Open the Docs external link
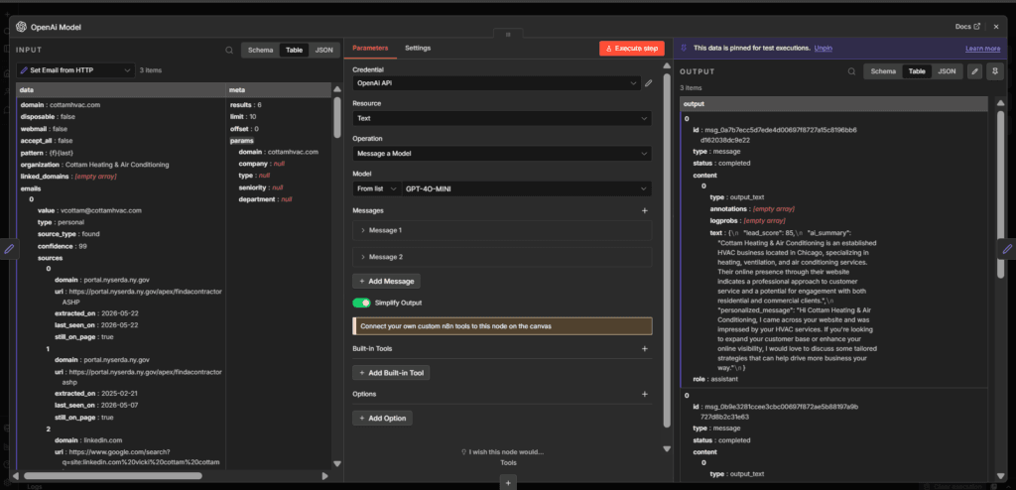1016x490 pixels. click(967, 27)
